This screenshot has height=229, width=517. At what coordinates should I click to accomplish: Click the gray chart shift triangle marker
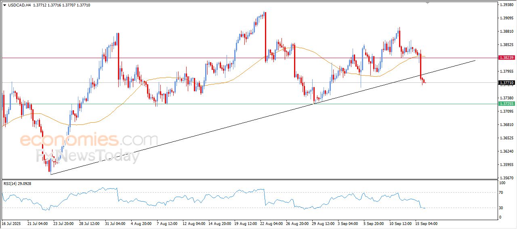(428, 3)
